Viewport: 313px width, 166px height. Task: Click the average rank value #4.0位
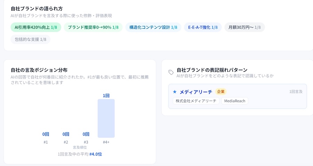[x=96, y=154]
